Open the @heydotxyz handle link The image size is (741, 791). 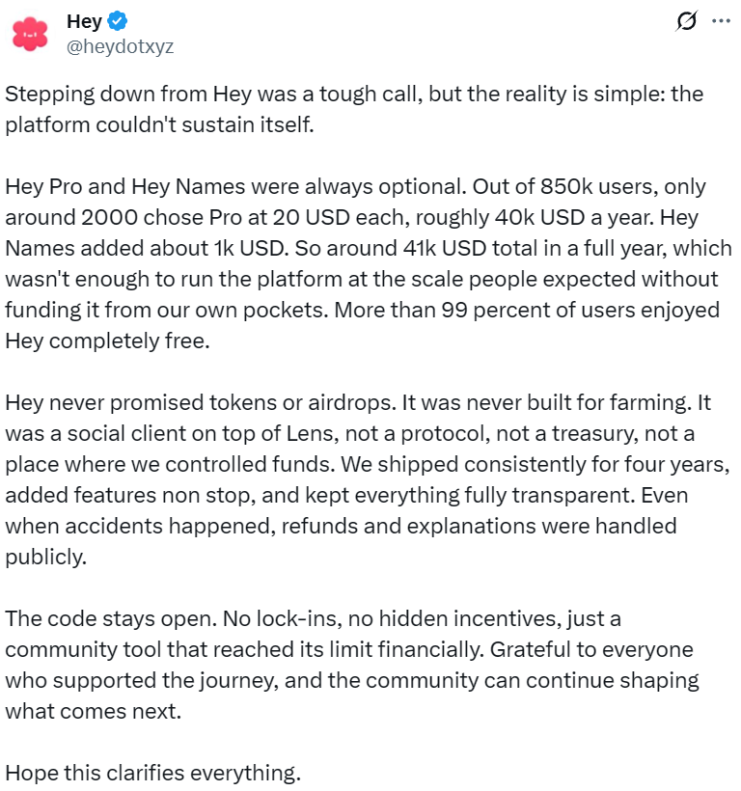(120, 45)
